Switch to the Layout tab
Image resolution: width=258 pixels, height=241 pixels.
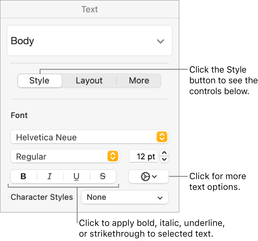coord(89,81)
